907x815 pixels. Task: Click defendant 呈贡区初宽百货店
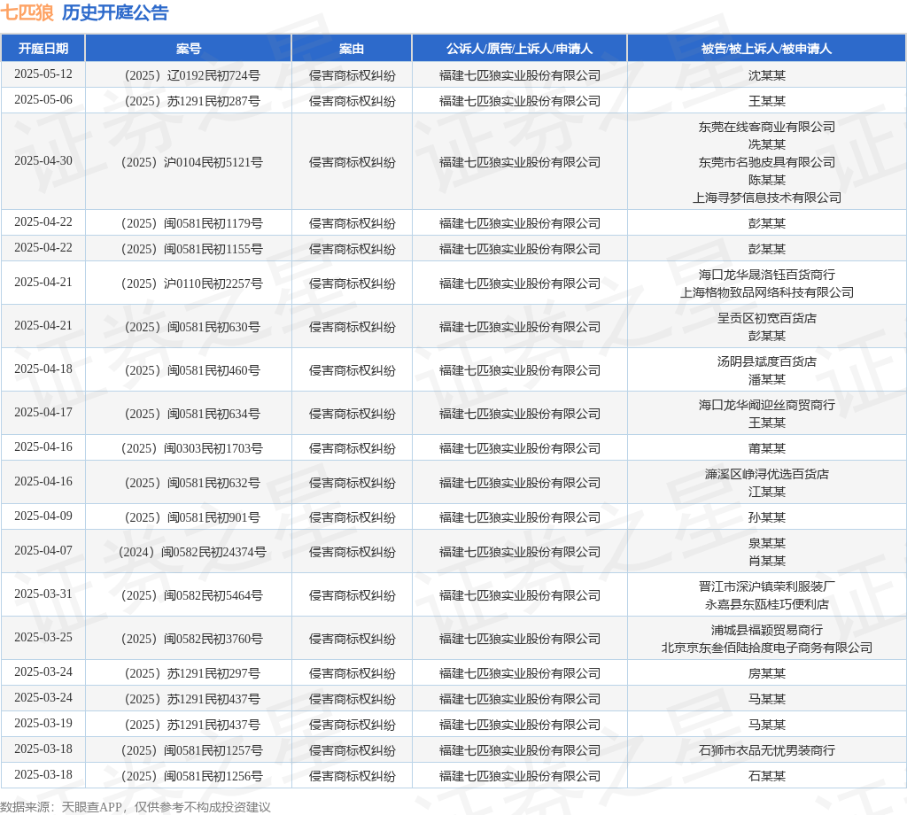click(767, 318)
